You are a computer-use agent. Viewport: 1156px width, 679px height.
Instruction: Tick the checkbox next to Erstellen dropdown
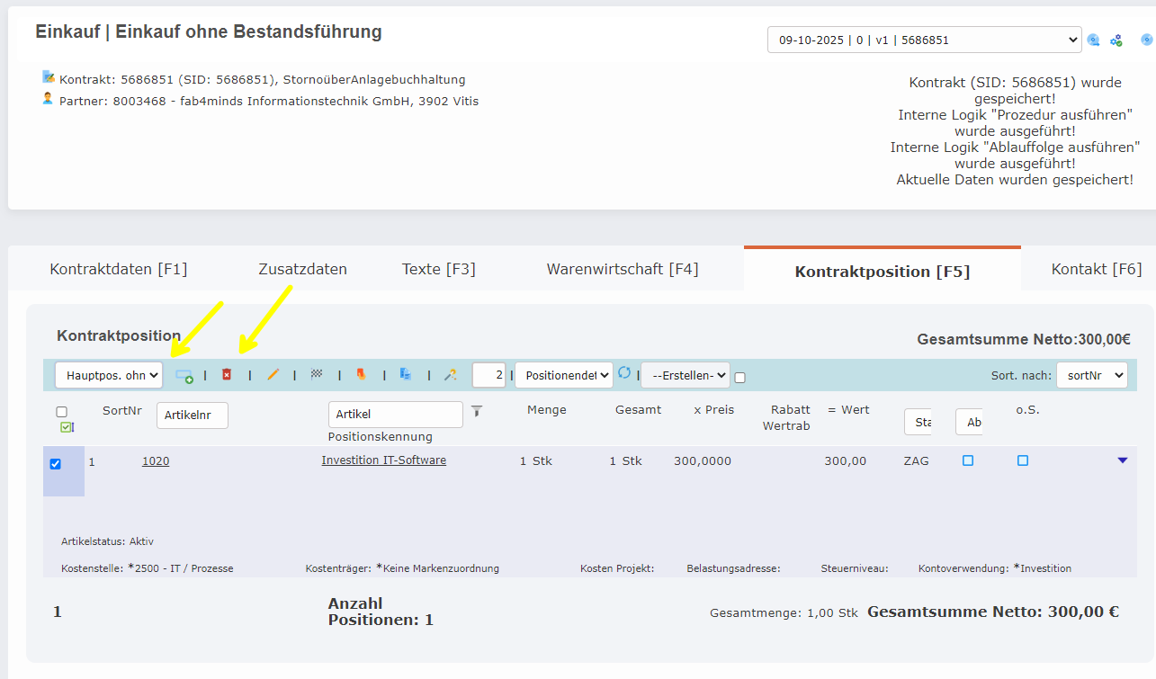(739, 378)
